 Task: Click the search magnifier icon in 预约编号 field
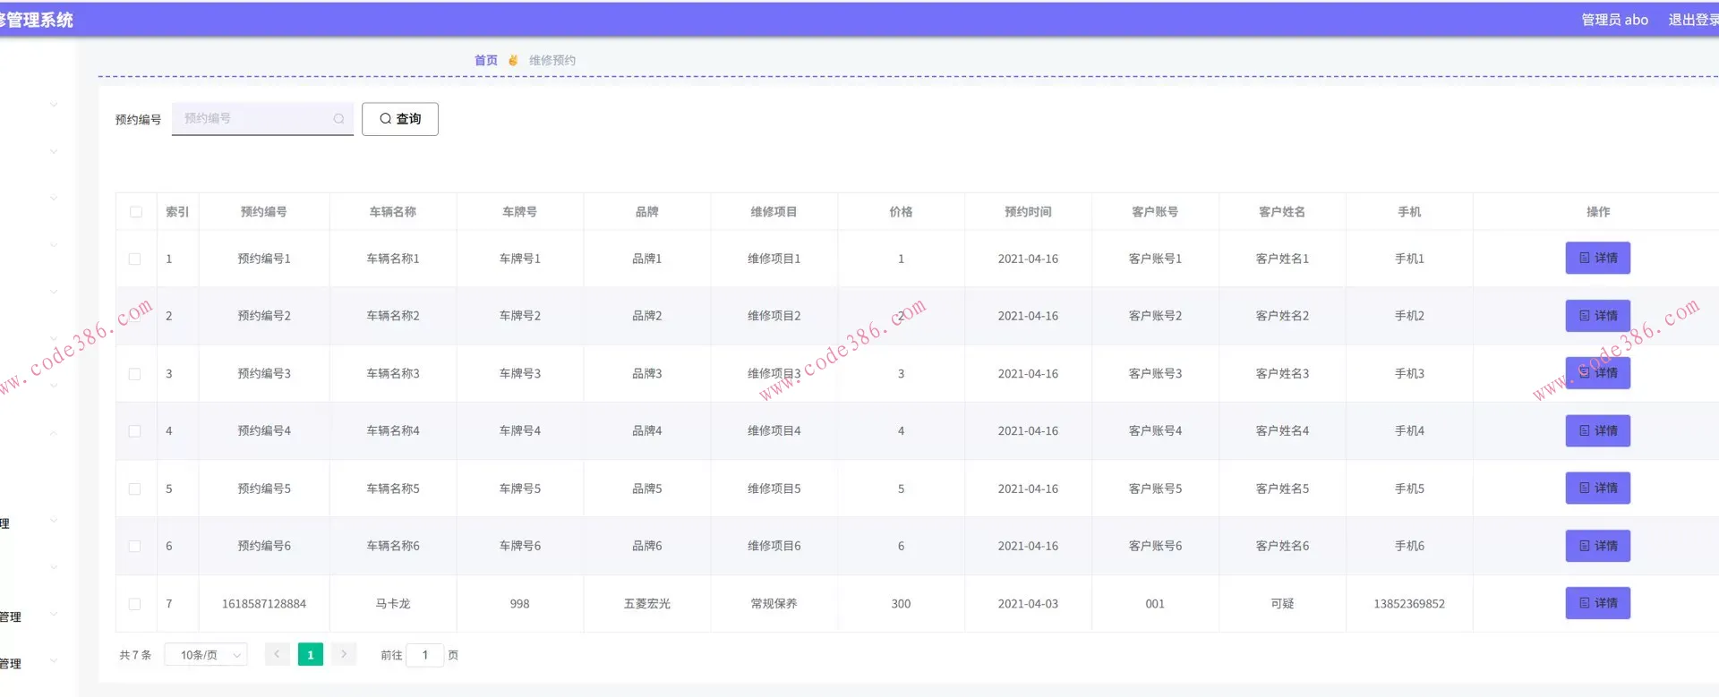(338, 119)
